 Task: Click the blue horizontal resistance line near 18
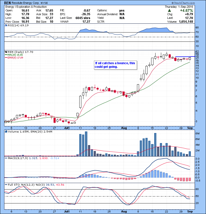click(185, 56)
